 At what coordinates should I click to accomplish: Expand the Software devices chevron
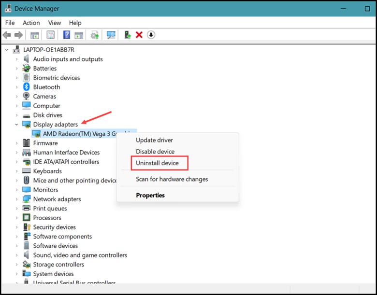16,246
